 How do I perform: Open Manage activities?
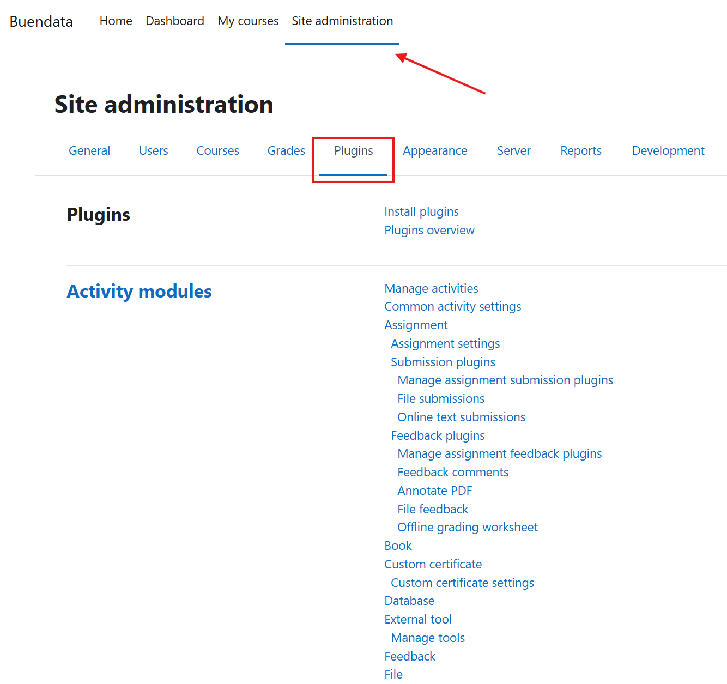[431, 288]
